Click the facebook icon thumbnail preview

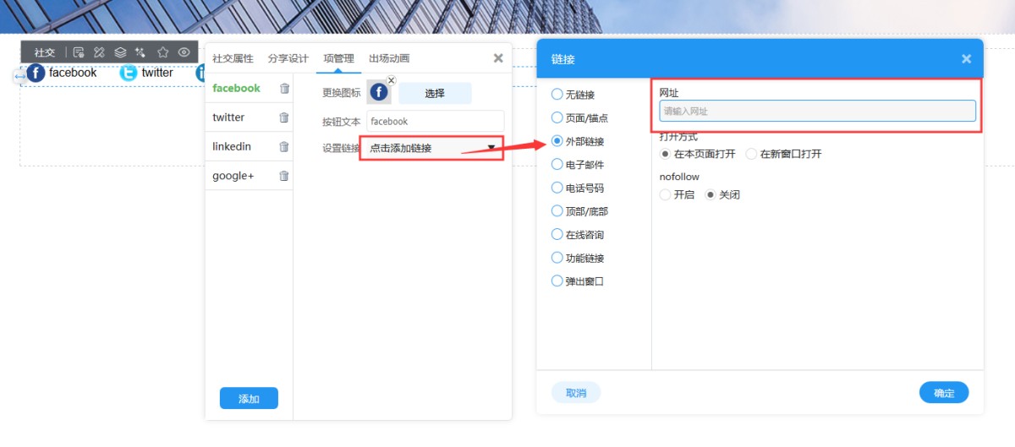(379, 92)
